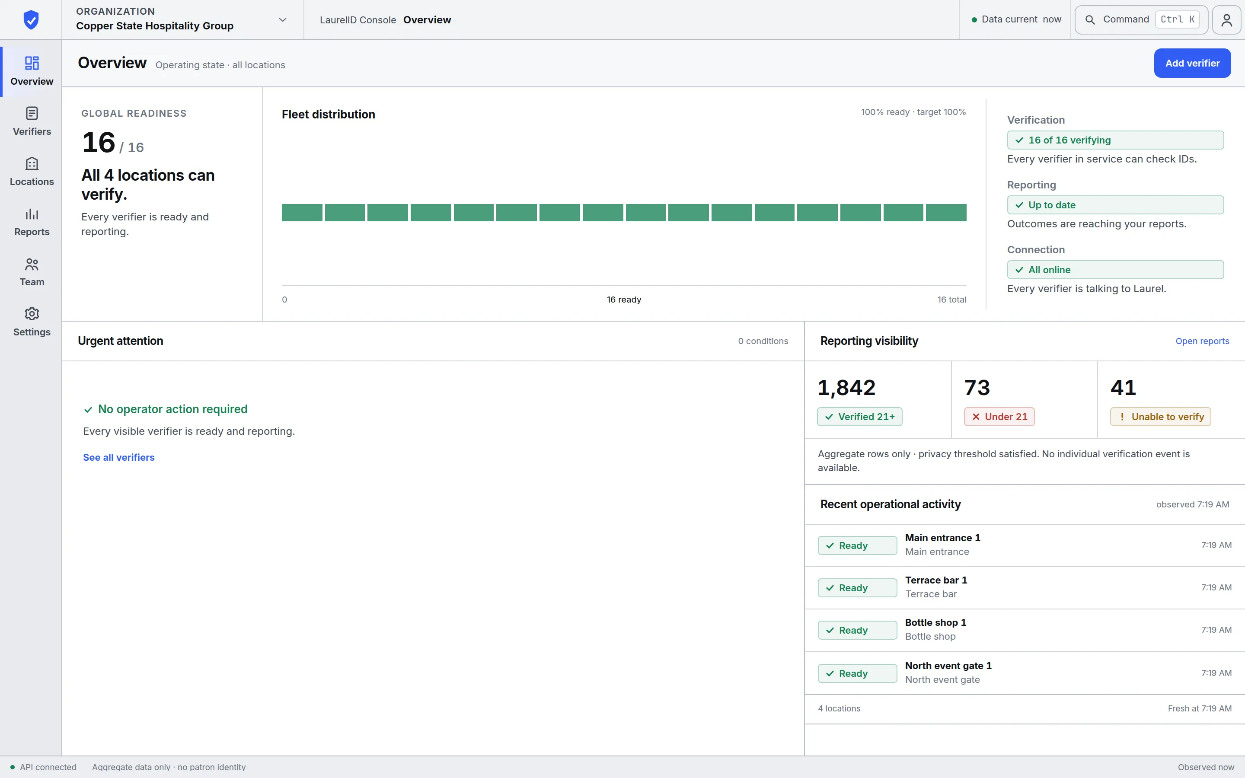Click No operator action required message
Screen dimensions: 1245x778
tap(172, 409)
